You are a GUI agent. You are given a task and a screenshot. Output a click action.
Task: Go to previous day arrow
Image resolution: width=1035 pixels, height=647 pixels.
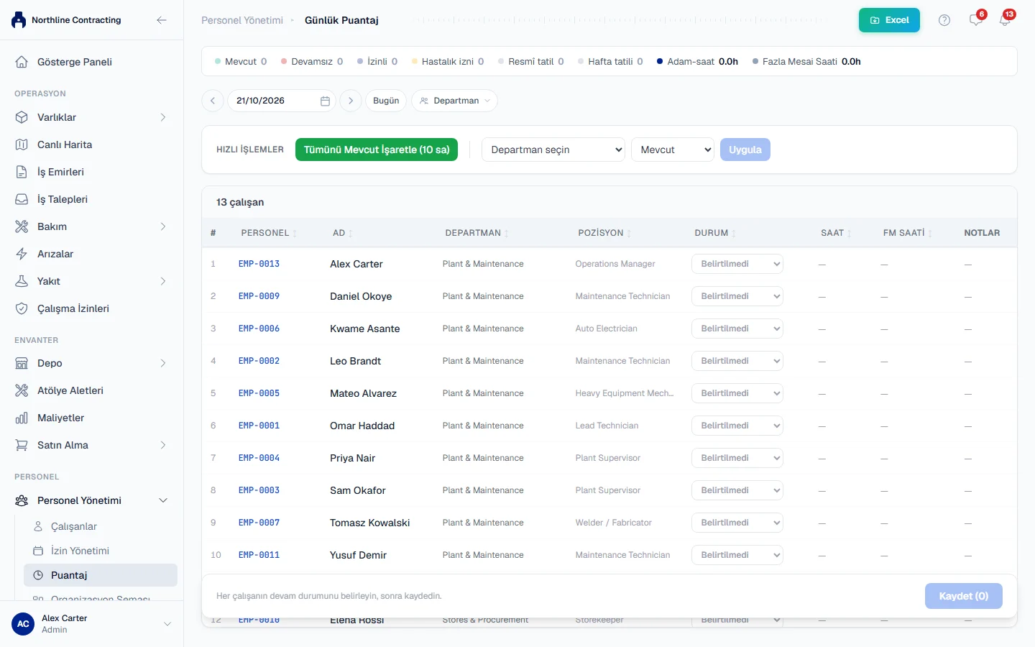coord(213,101)
